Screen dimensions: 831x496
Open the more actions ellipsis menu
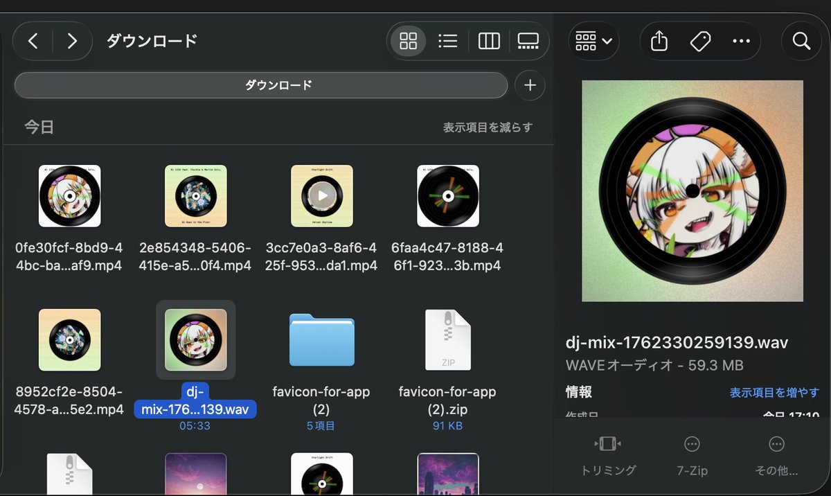pyautogui.click(x=741, y=42)
